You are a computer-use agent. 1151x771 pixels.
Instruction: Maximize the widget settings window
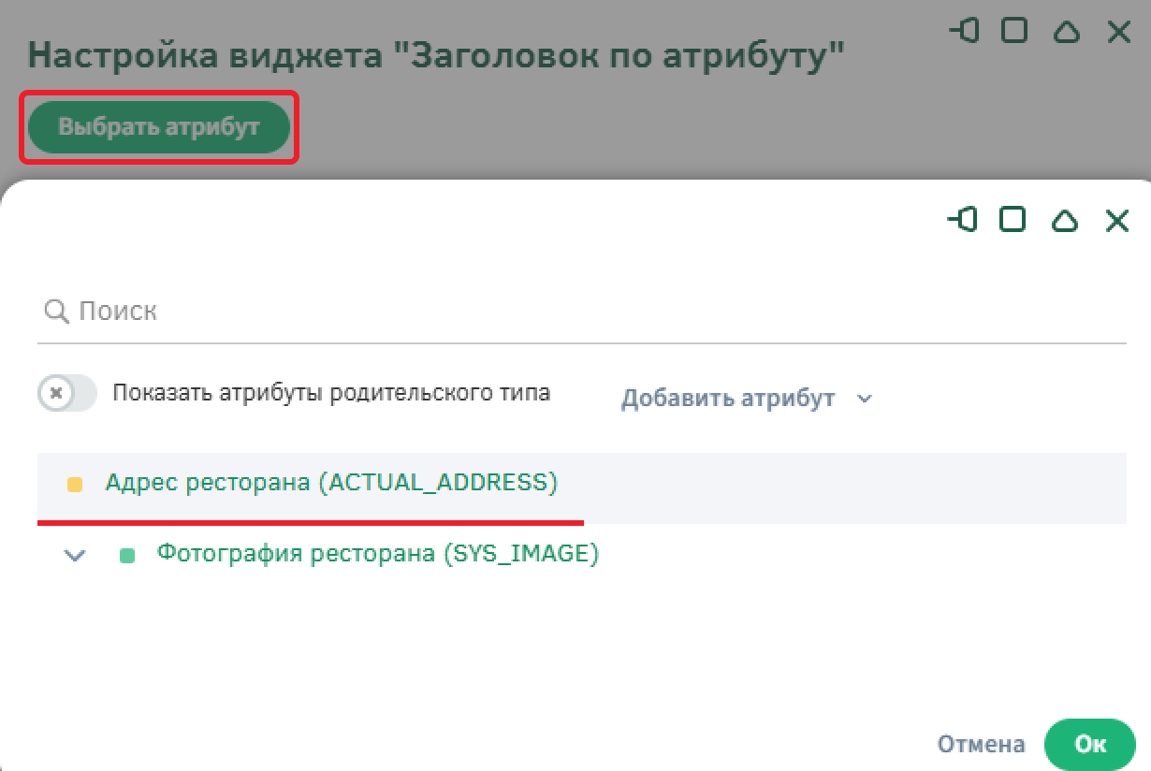pos(1013,32)
